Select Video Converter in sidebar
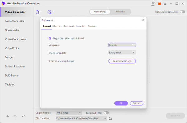This screenshot has height=123, width=187. click(17, 12)
